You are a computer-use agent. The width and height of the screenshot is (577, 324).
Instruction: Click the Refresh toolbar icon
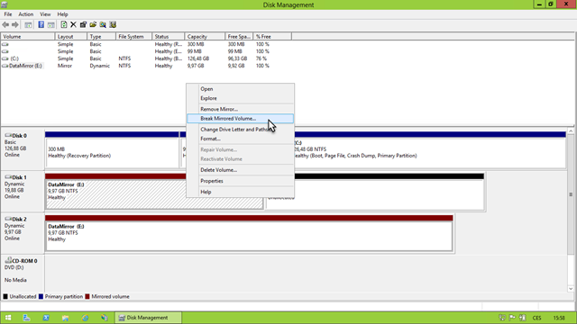[64, 24]
